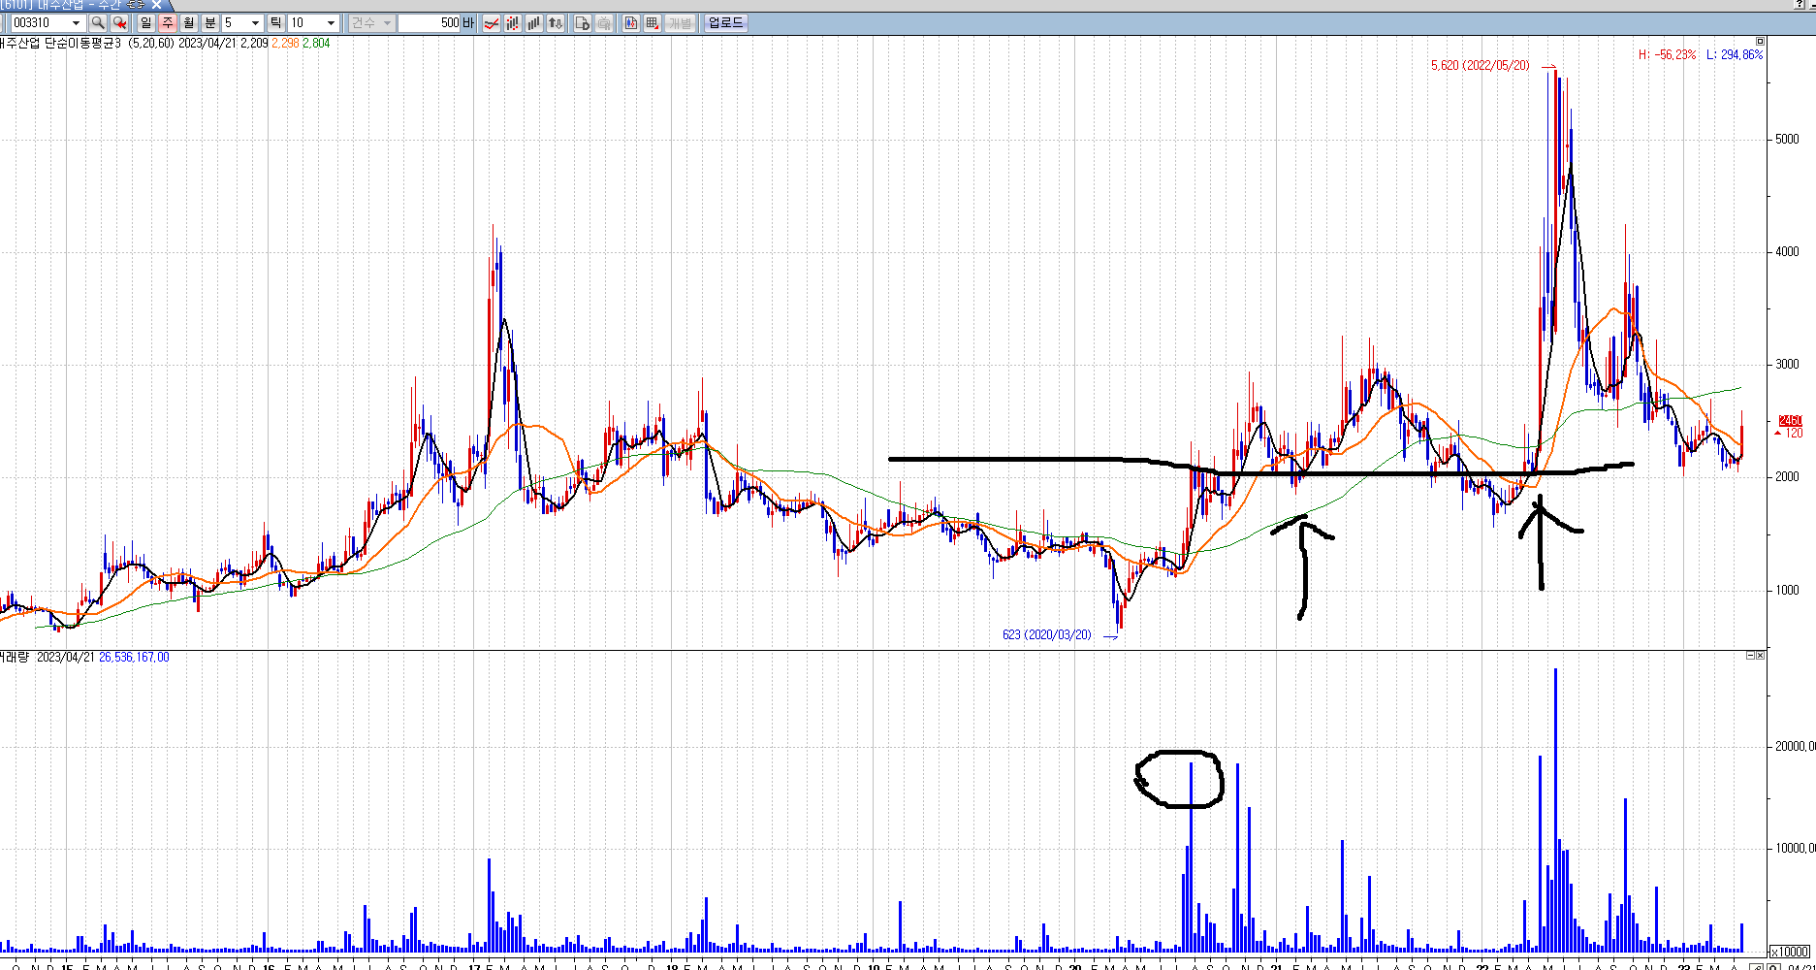Click the 틱 tick button
This screenshot has width=1816, height=970.
(x=276, y=23)
